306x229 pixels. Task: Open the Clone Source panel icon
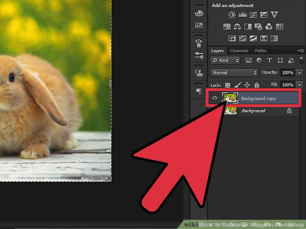(x=199, y=73)
